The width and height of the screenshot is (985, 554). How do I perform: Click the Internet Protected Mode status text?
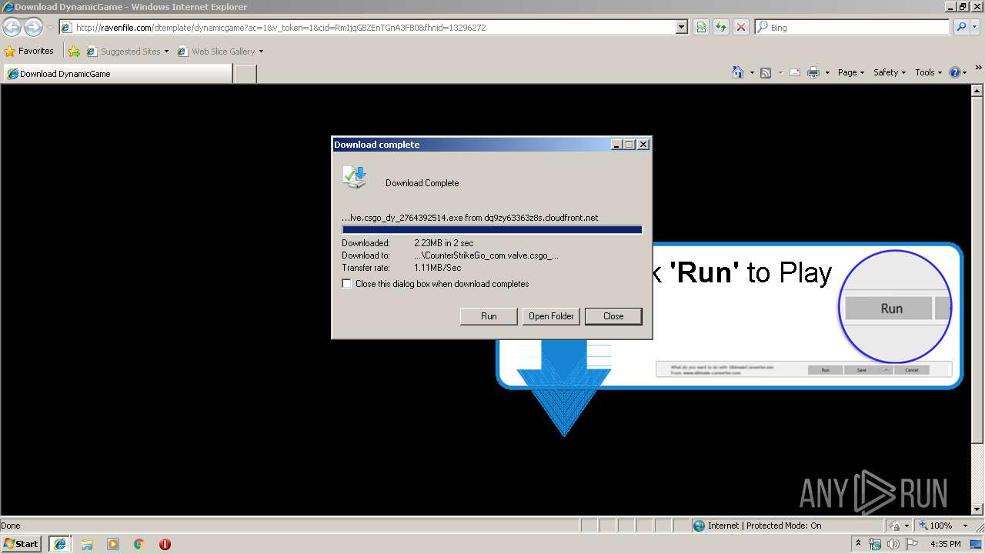click(x=764, y=526)
